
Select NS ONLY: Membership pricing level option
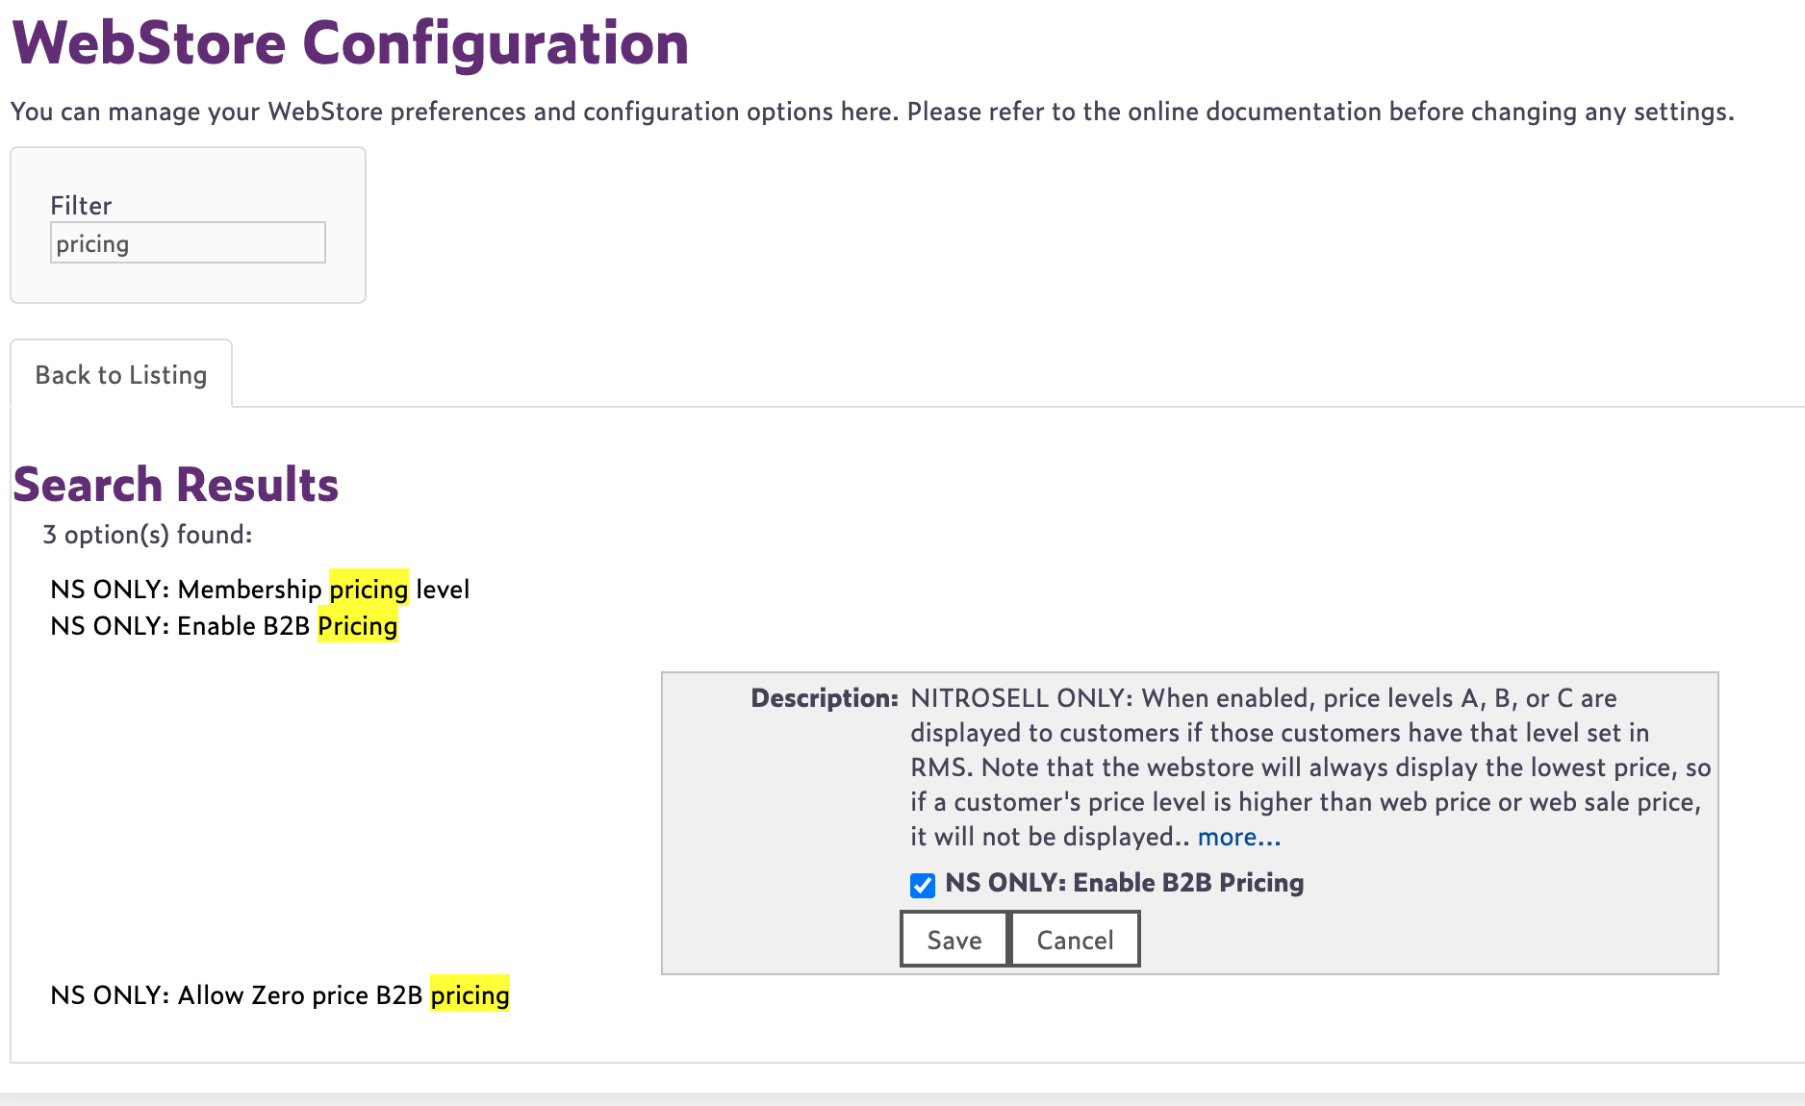pos(260,589)
